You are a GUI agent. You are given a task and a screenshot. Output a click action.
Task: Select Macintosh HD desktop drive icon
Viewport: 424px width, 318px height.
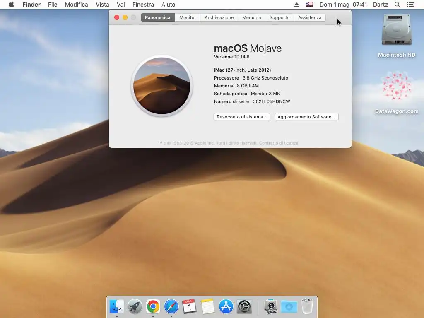(396, 30)
